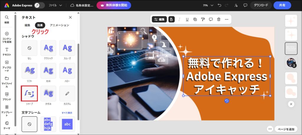Select the first sparkle layer thumbnail
This screenshot has height=135, width=302.
(291, 21)
